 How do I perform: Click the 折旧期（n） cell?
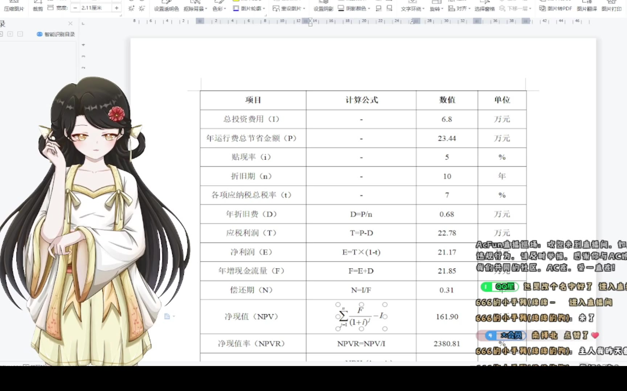[253, 176]
